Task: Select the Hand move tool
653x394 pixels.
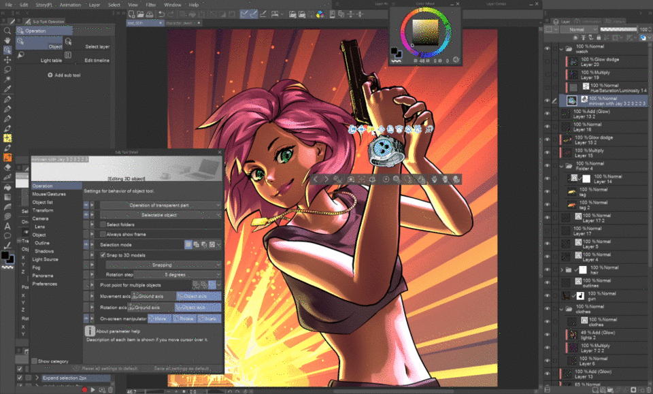Action: (7, 40)
